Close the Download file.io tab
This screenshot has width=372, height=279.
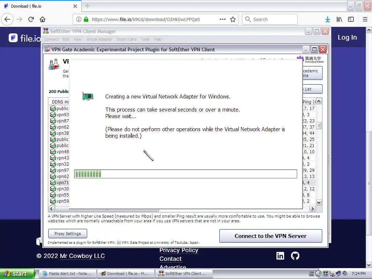(75, 6)
